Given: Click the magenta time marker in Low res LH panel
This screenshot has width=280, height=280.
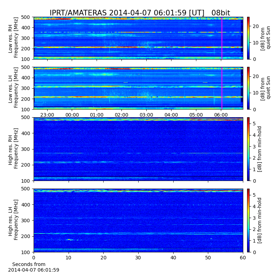Looking at the screenshot, I should click(222, 88).
